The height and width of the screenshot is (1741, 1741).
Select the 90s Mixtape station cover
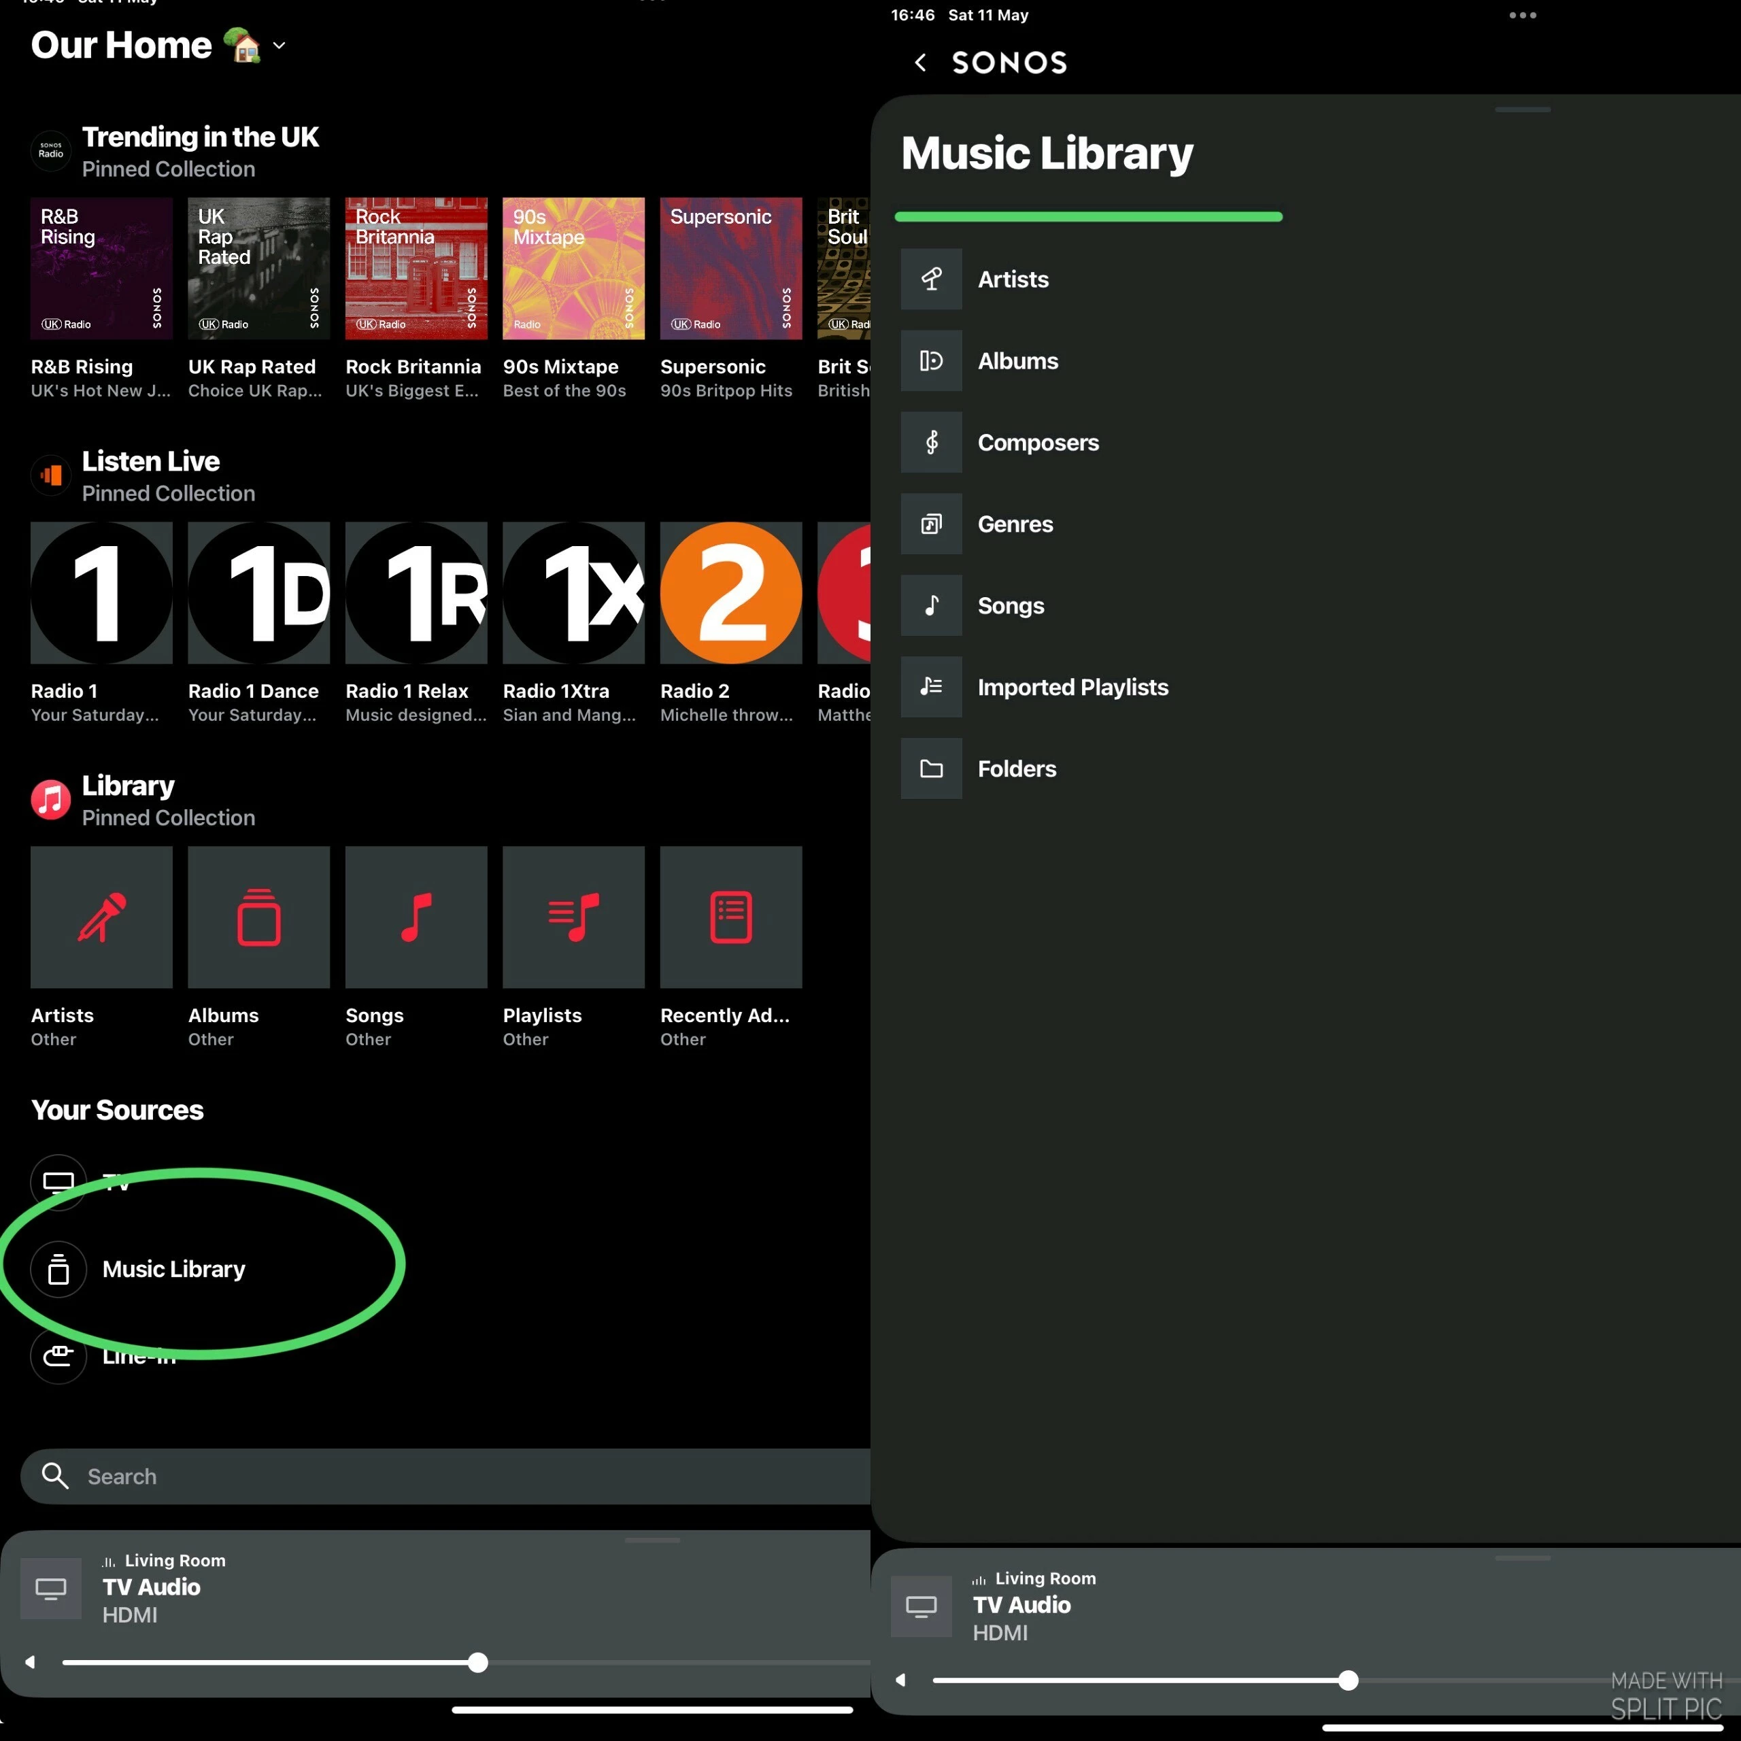click(574, 269)
